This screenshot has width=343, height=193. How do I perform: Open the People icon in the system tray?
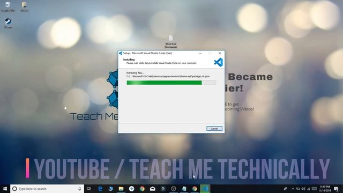[x=285, y=189]
